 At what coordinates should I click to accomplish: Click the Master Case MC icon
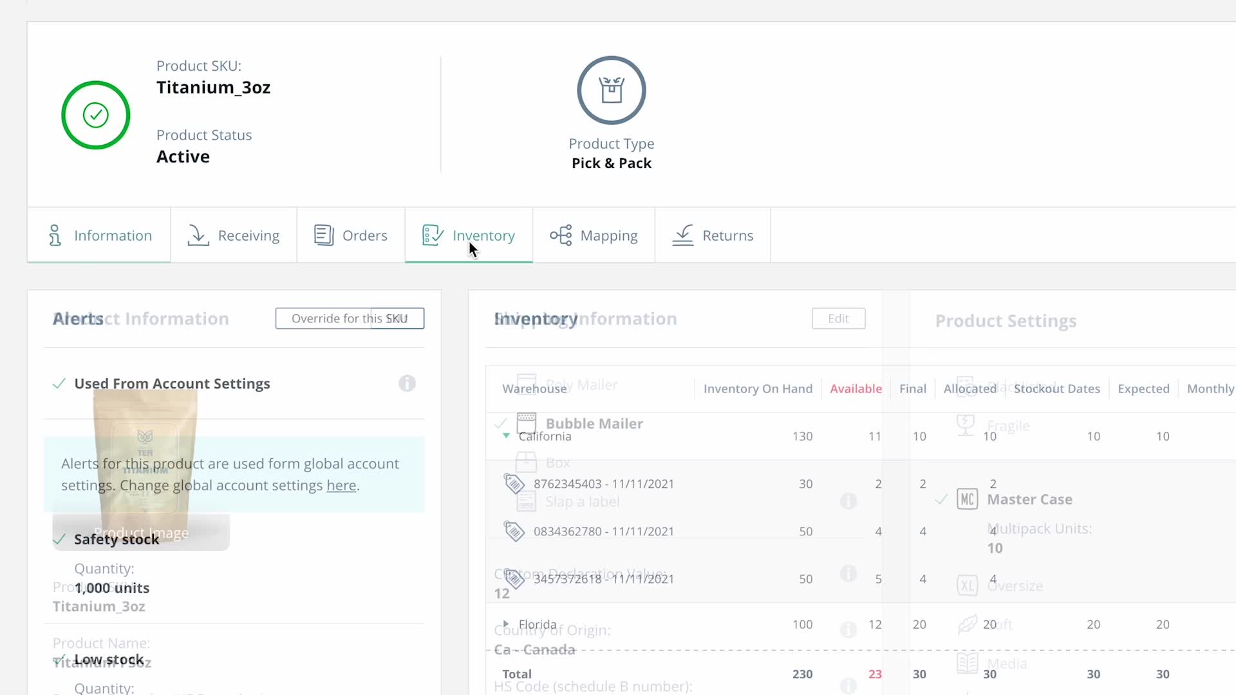click(x=967, y=499)
